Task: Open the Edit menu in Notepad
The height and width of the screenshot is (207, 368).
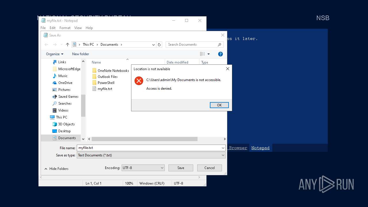Action: (x=53, y=28)
